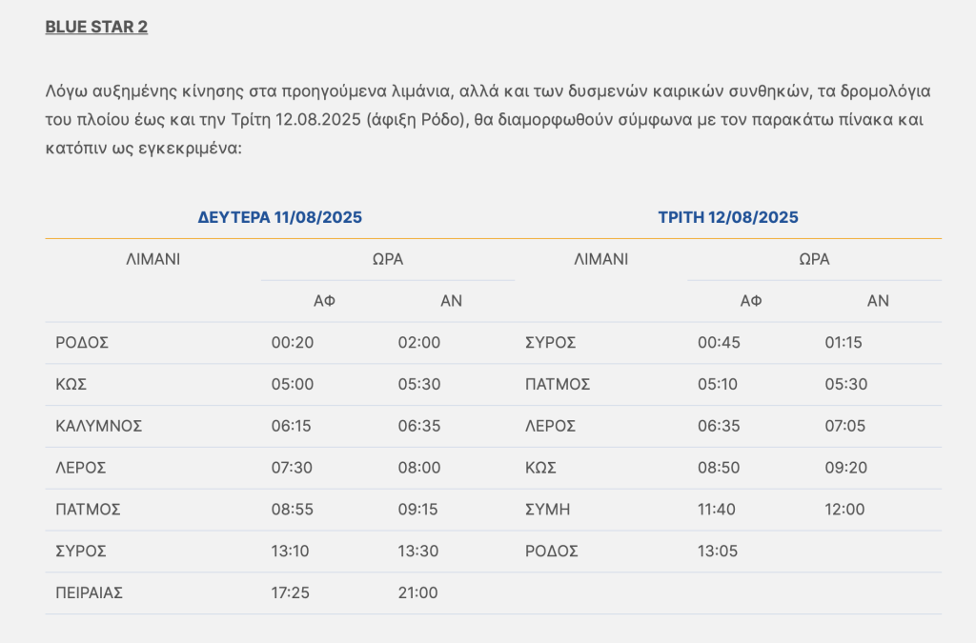Click the 13:10 time cell
Image resolution: width=976 pixels, height=643 pixels.
pyautogui.click(x=290, y=551)
